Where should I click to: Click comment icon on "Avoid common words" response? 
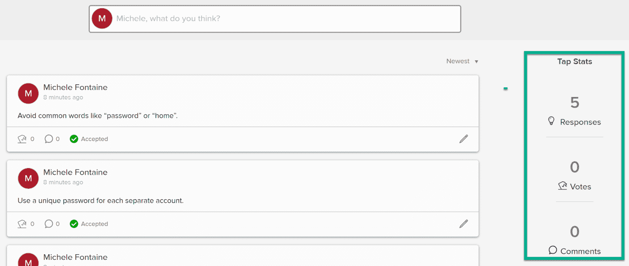49,139
